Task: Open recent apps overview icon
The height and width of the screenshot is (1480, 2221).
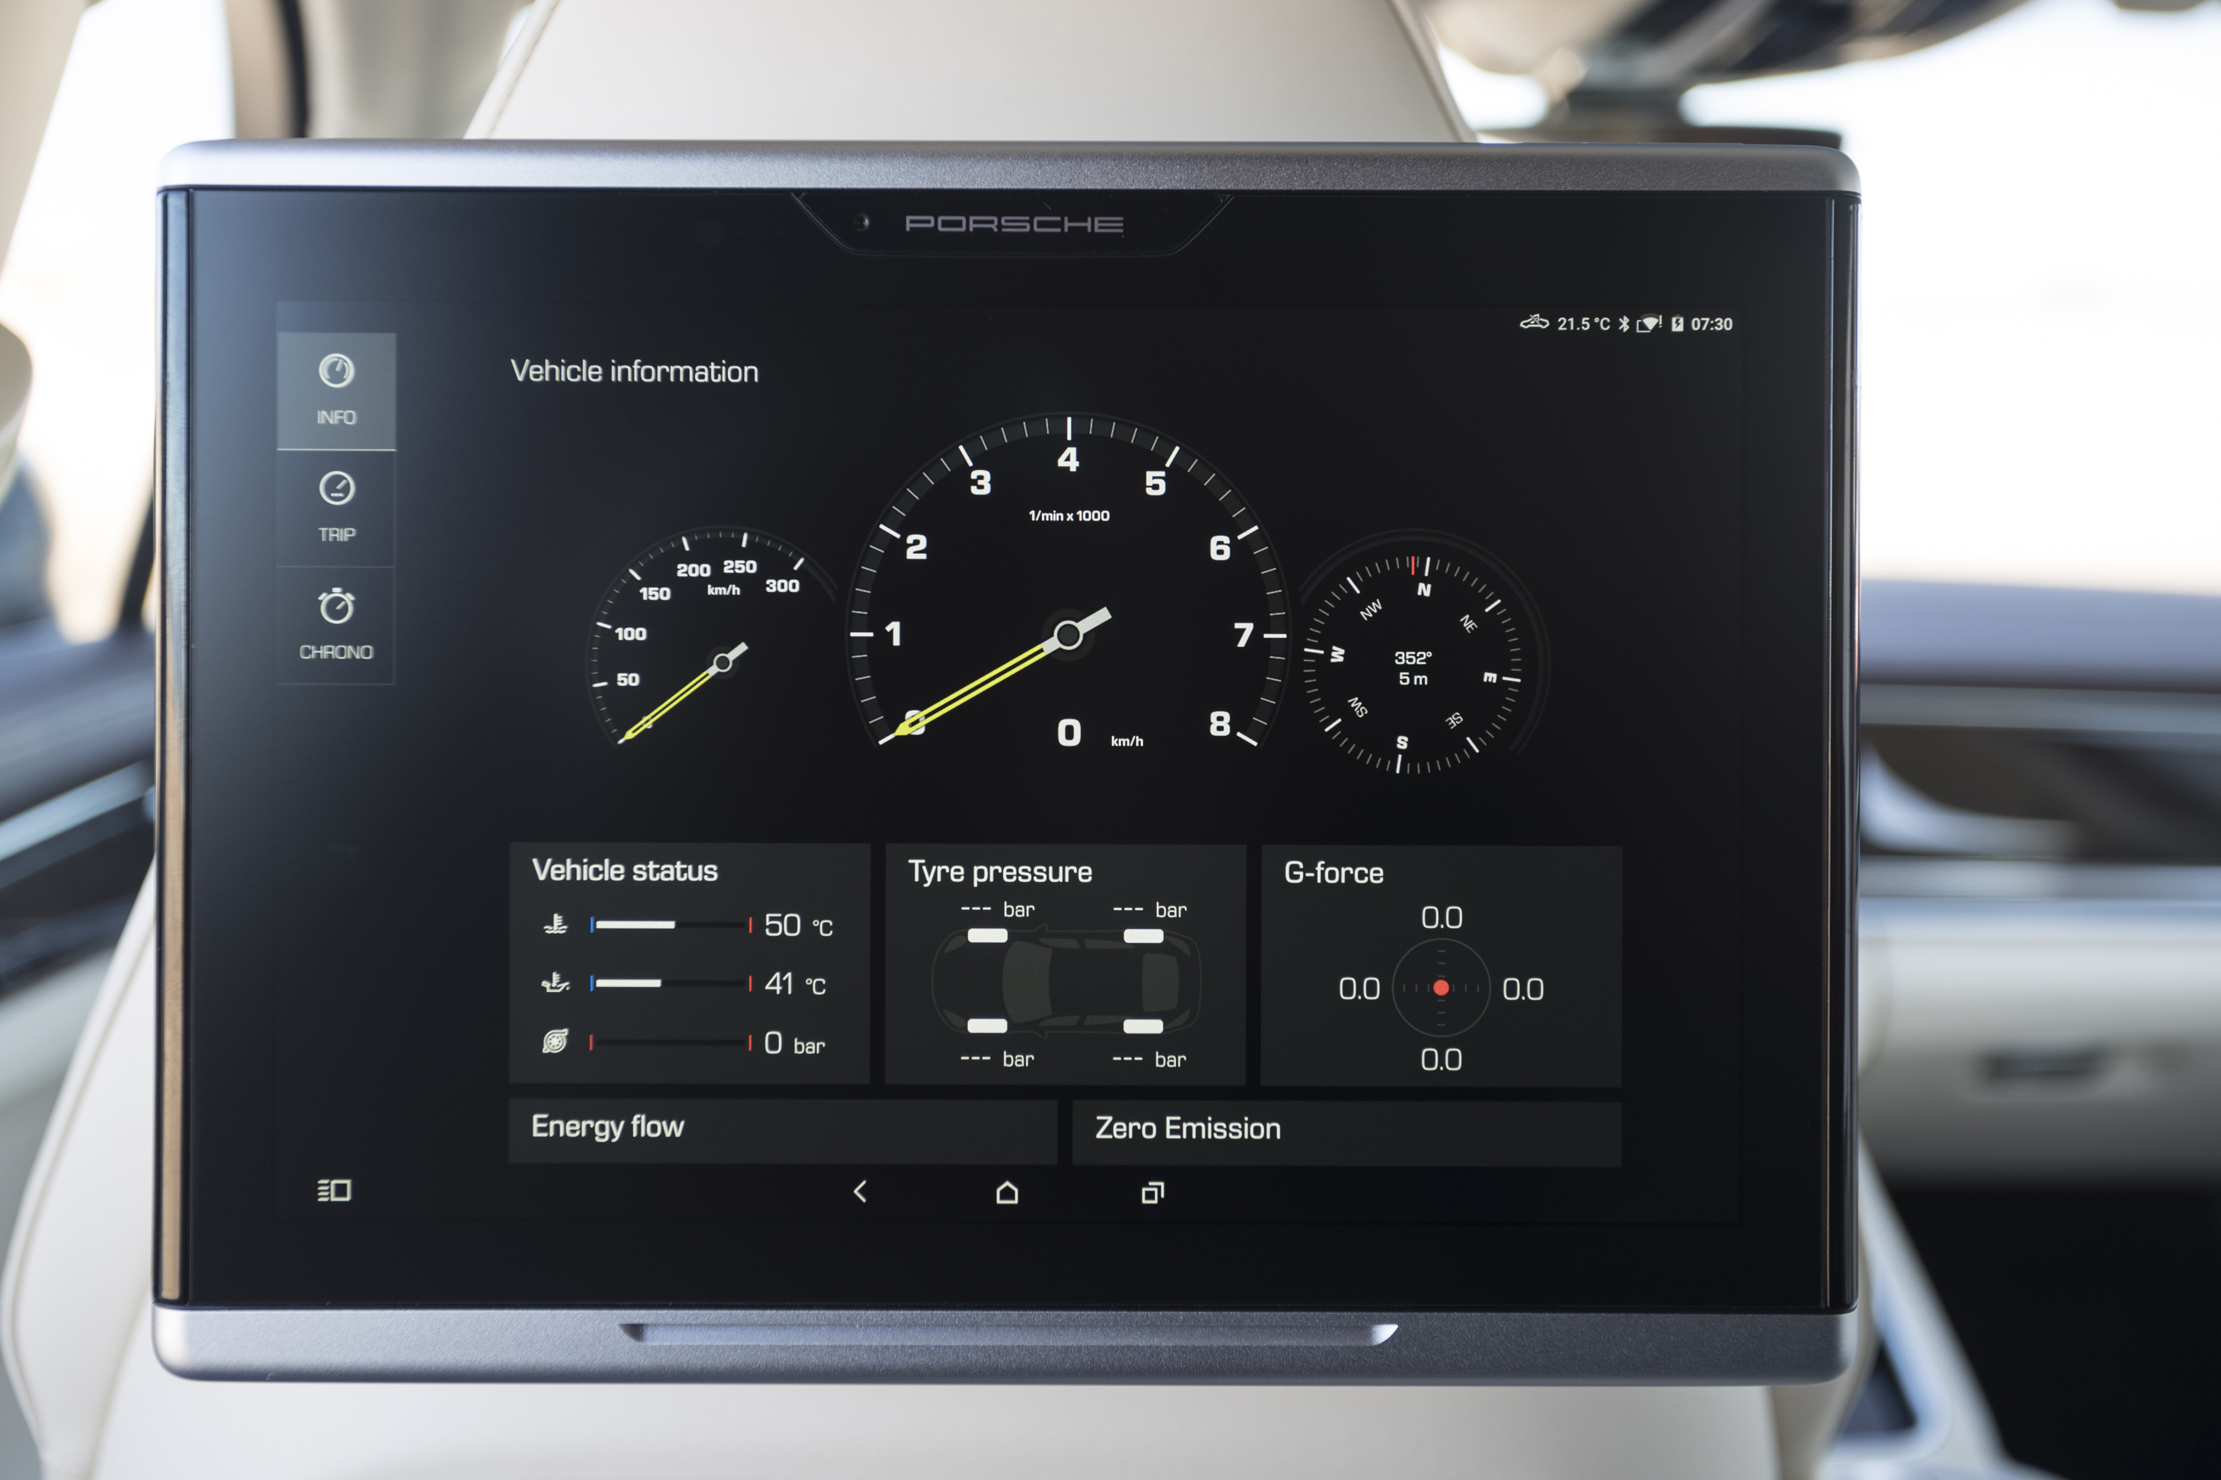Action: [x=1152, y=1193]
